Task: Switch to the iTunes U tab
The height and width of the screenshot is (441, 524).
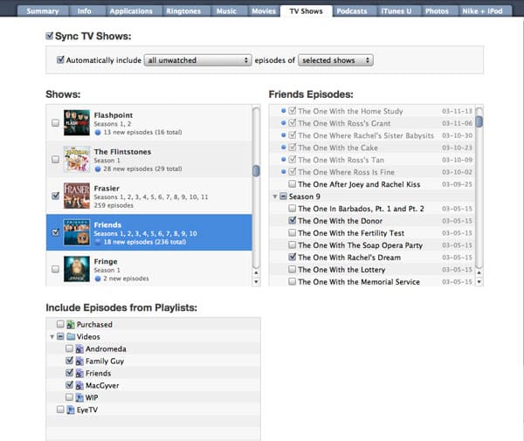Action: (396, 11)
